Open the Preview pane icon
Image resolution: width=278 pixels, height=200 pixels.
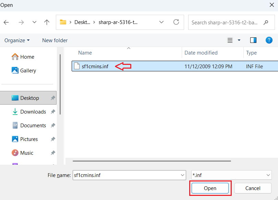(253, 40)
